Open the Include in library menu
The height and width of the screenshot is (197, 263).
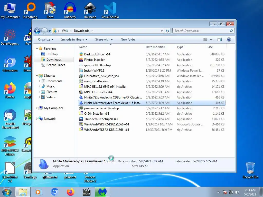(x=74, y=40)
